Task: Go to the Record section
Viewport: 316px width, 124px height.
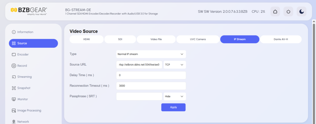Action: [x=22, y=66]
